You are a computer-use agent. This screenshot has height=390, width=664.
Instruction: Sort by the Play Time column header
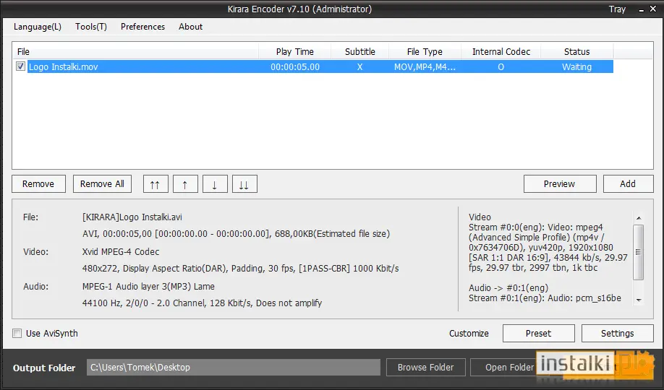pyautogui.click(x=294, y=51)
